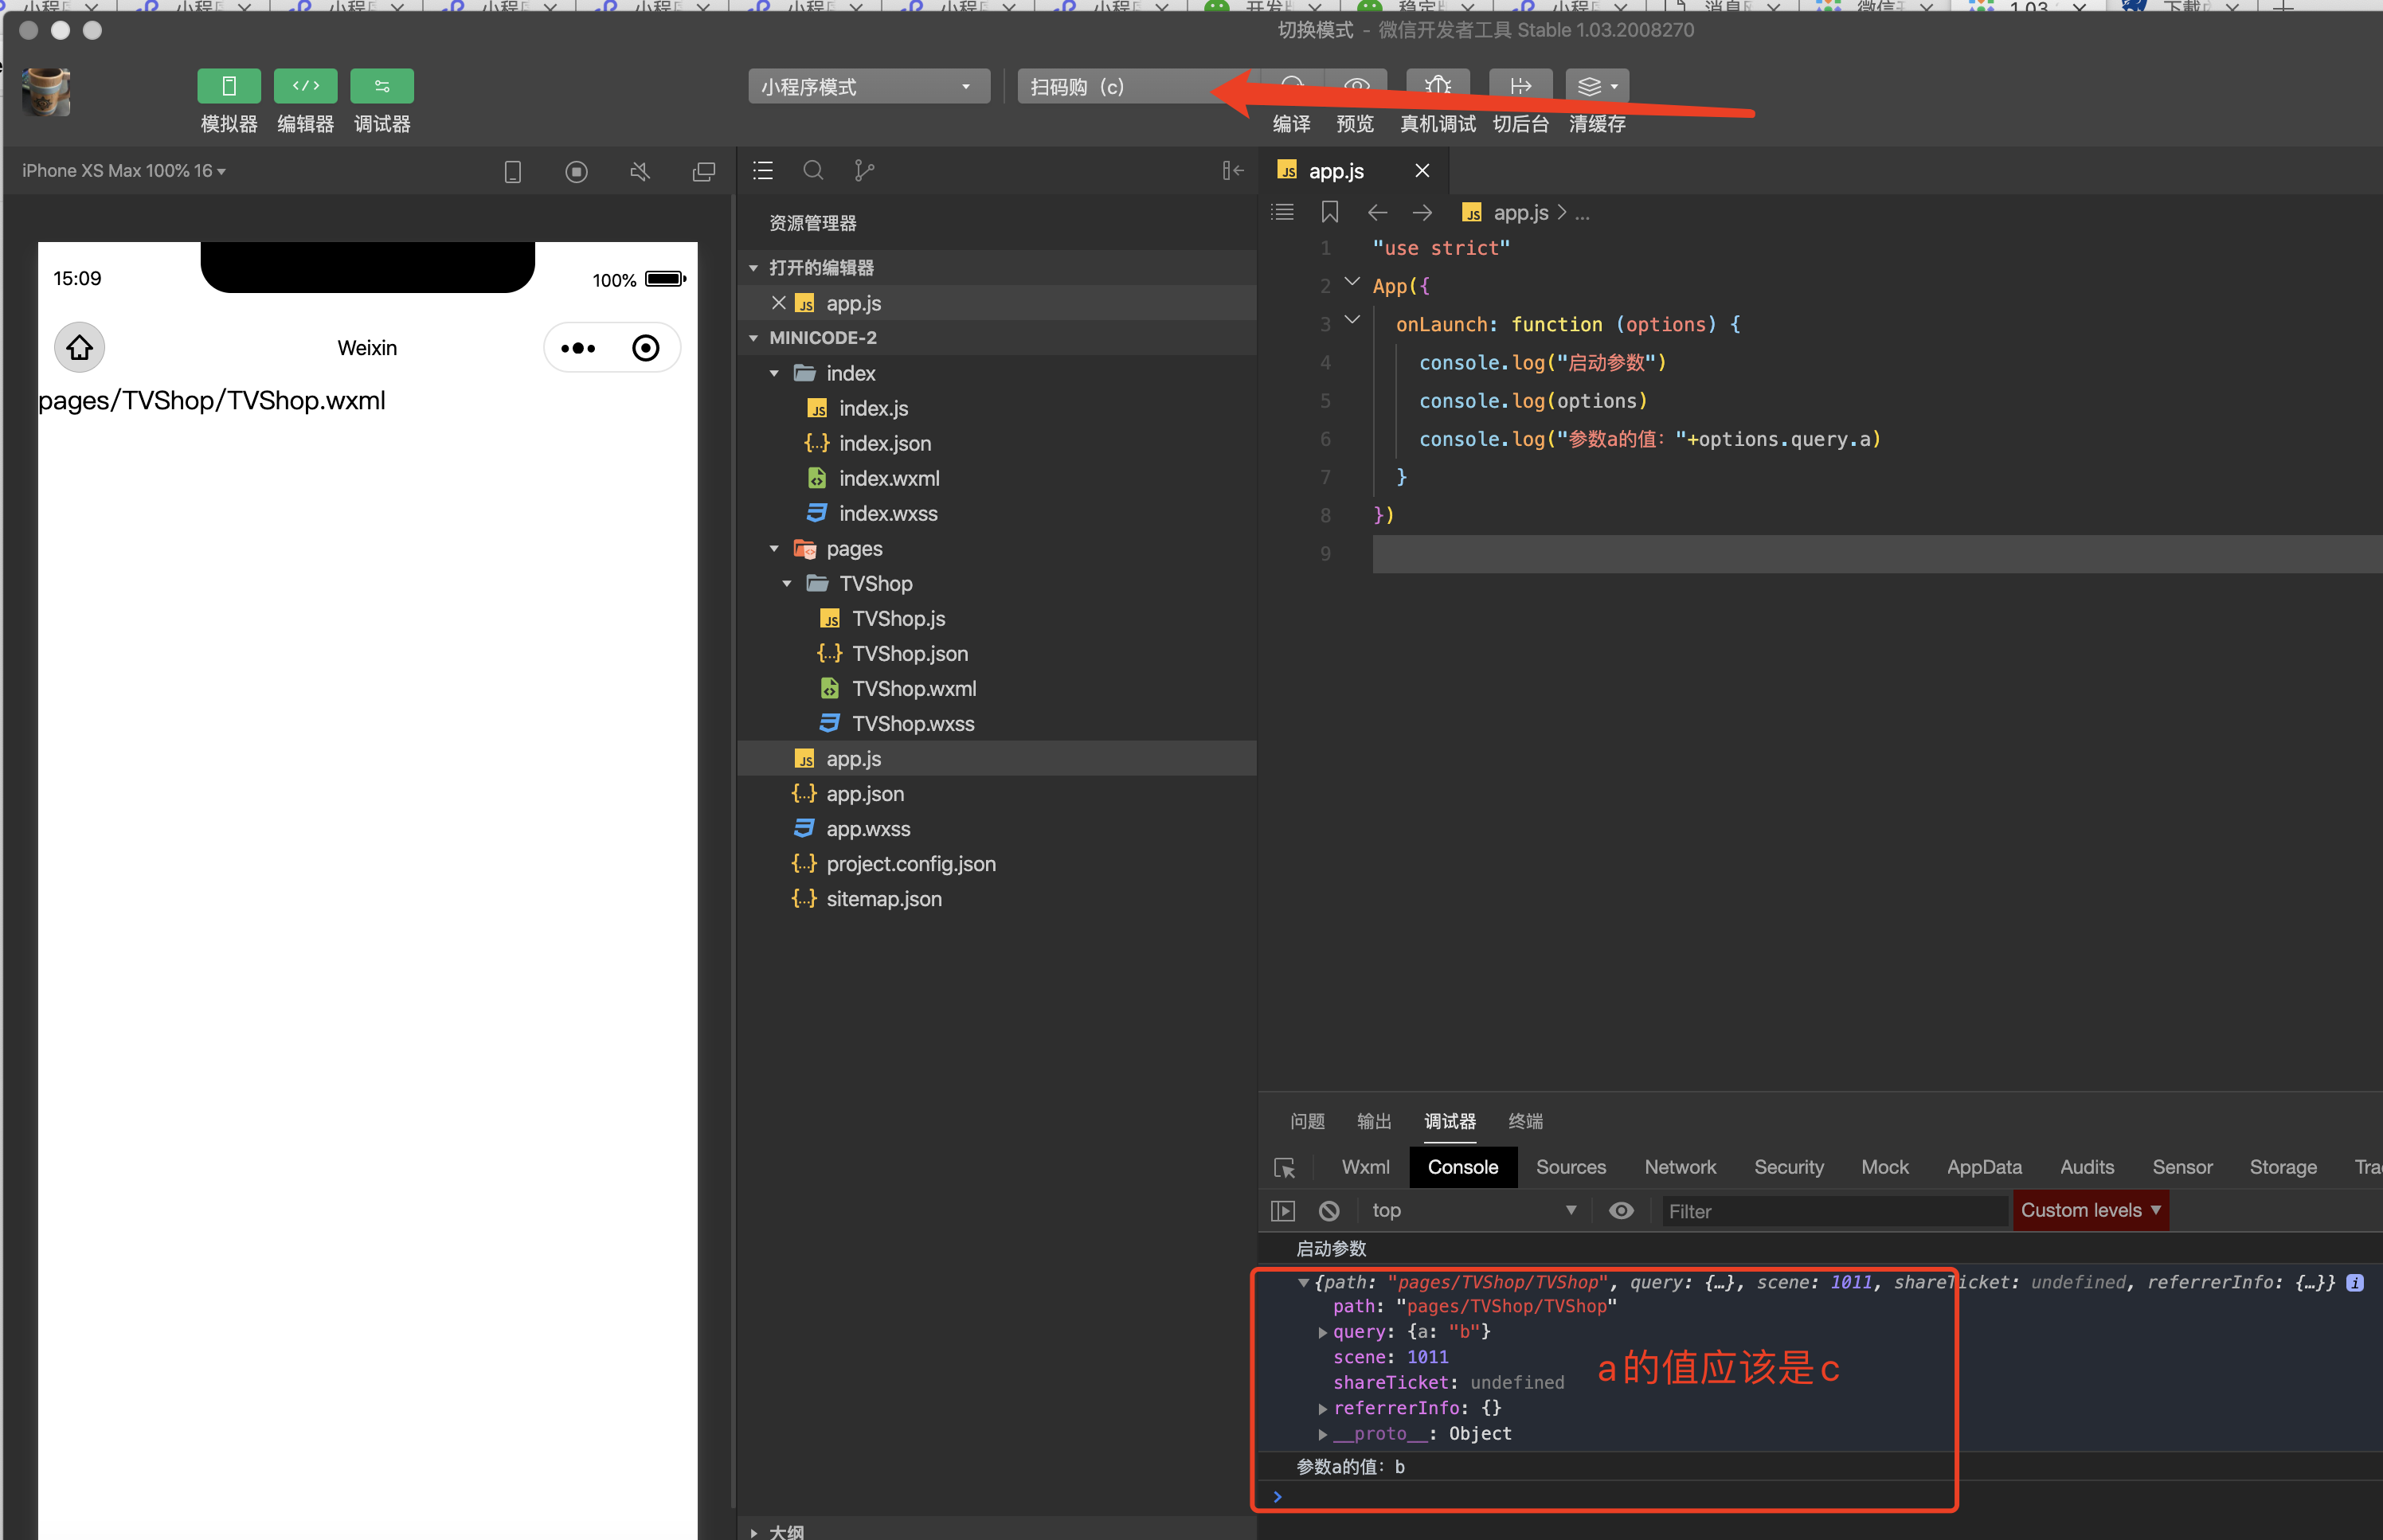Open the search icon in file explorer panel
The width and height of the screenshot is (2383, 1540).
(813, 171)
